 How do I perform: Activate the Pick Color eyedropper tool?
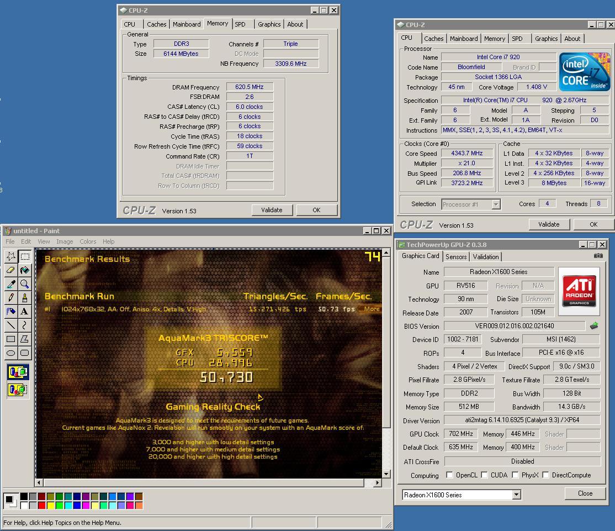coord(11,284)
